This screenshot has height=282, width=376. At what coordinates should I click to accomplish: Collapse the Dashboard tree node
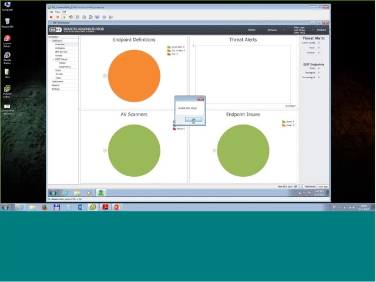pyautogui.click(x=49, y=41)
